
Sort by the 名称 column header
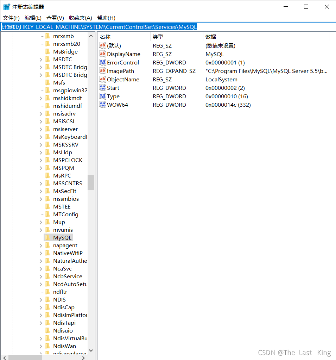[x=124, y=37]
